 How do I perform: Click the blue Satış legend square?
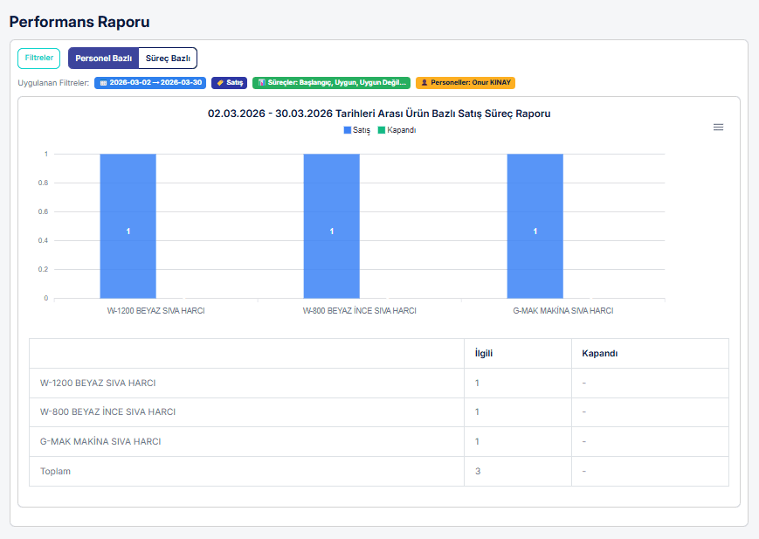click(x=347, y=130)
